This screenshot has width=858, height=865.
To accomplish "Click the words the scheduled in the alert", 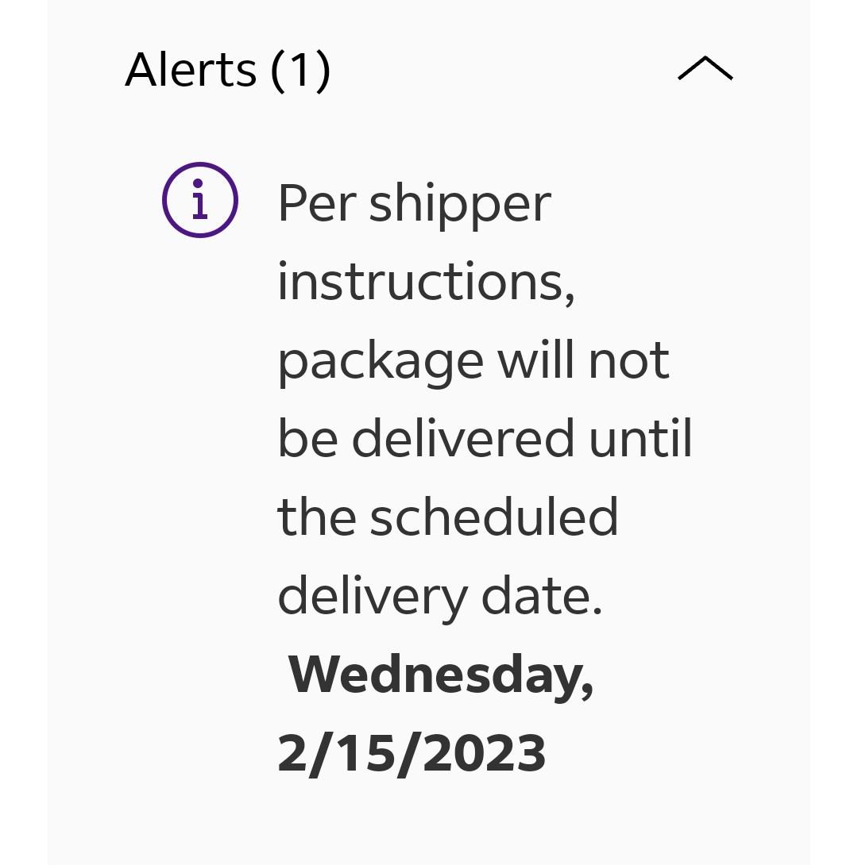I will click(447, 517).
